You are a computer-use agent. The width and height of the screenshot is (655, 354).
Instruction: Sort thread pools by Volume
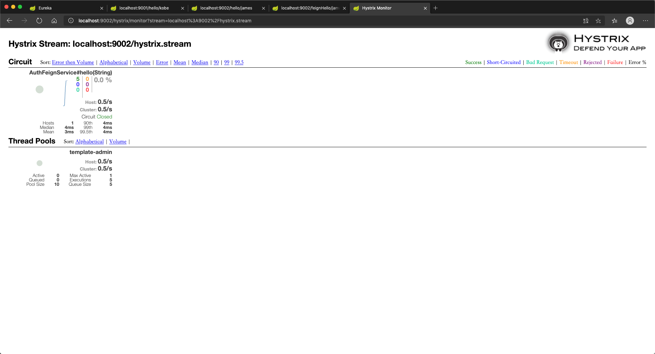tap(118, 141)
